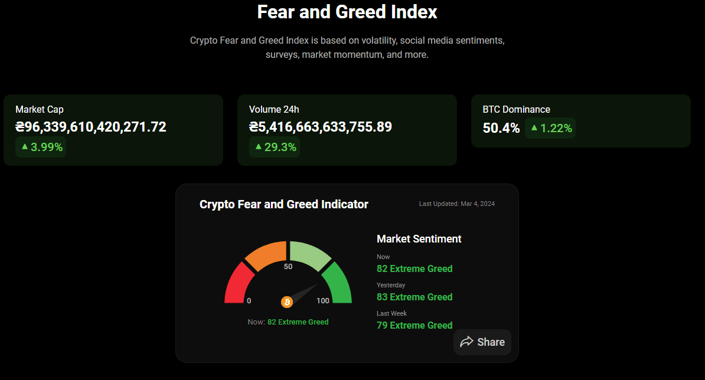Click the red extreme fear gauge segment

(x=237, y=284)
